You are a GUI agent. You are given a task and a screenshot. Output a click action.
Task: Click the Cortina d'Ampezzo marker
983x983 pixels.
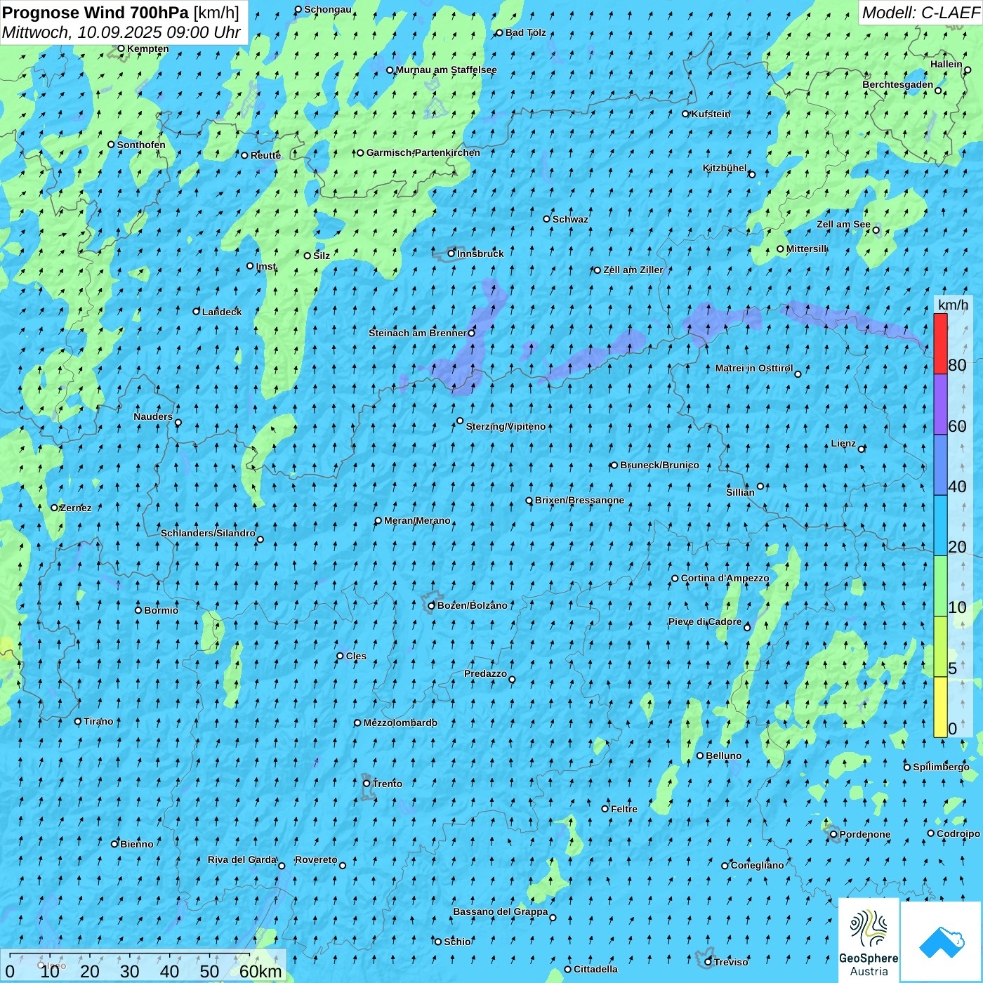(x=675, y=579)
